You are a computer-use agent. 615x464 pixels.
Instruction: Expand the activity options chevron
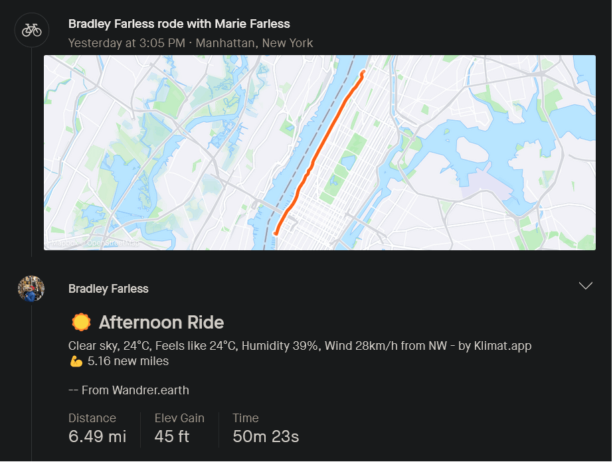585,286
